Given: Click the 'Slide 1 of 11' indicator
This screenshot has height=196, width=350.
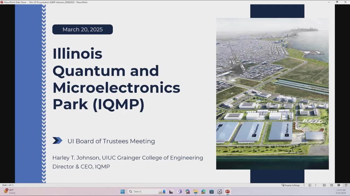Looking at the screenshot, I should pyautogui.click(x=8, y=185).
